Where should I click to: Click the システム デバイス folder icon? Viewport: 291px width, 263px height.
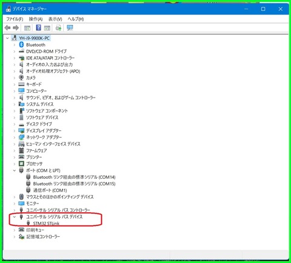pos(21,104)
